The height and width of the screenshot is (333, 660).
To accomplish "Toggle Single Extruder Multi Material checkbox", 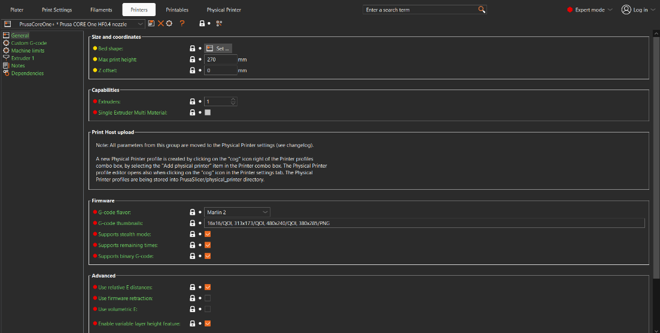I will tap(208, 113).
